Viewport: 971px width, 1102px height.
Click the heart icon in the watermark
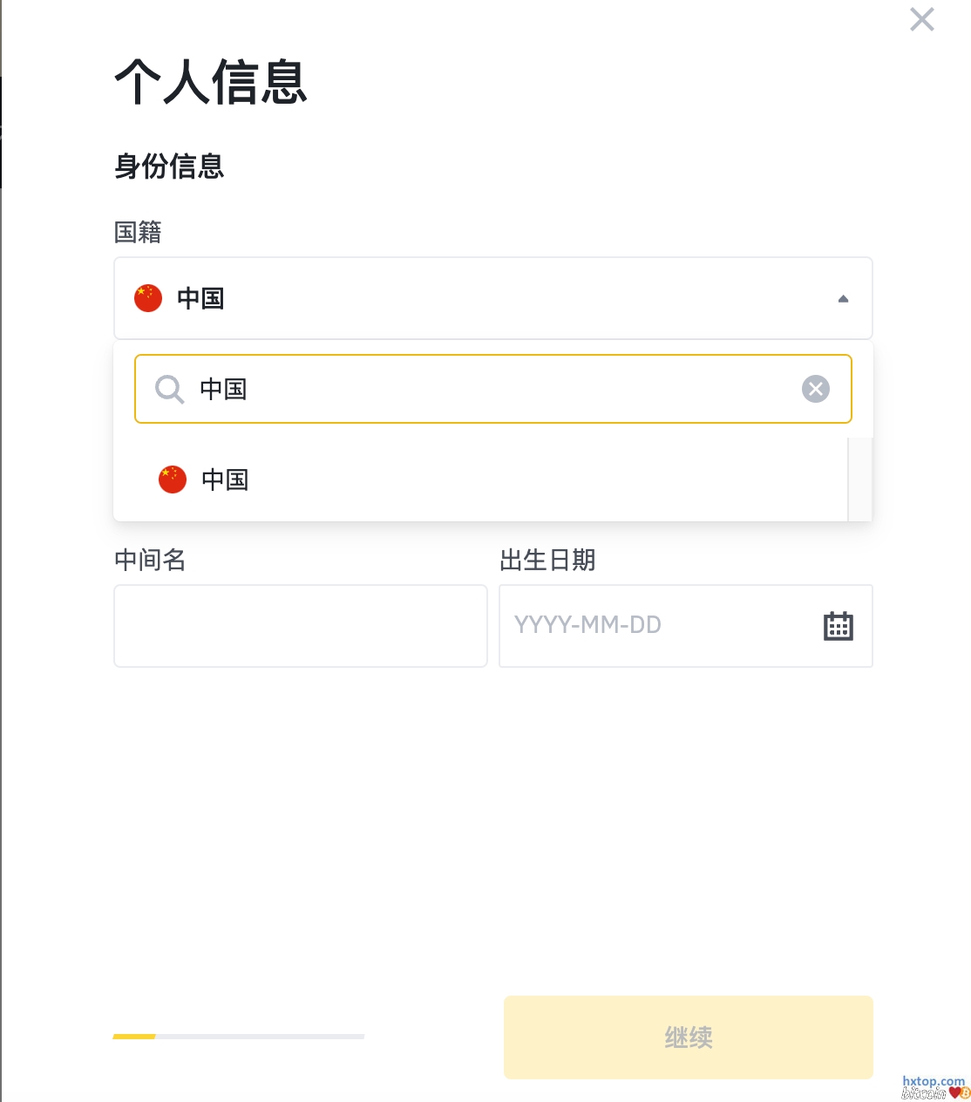pyautogui.click(x=956, y=1092)
